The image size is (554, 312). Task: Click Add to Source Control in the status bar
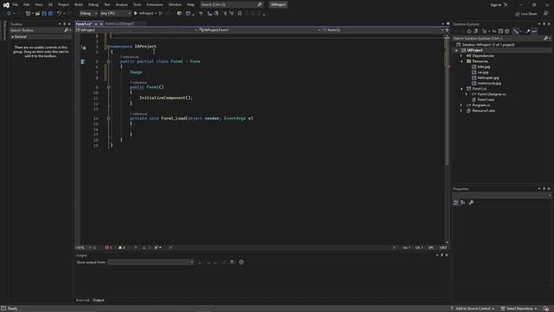(473, 309)
